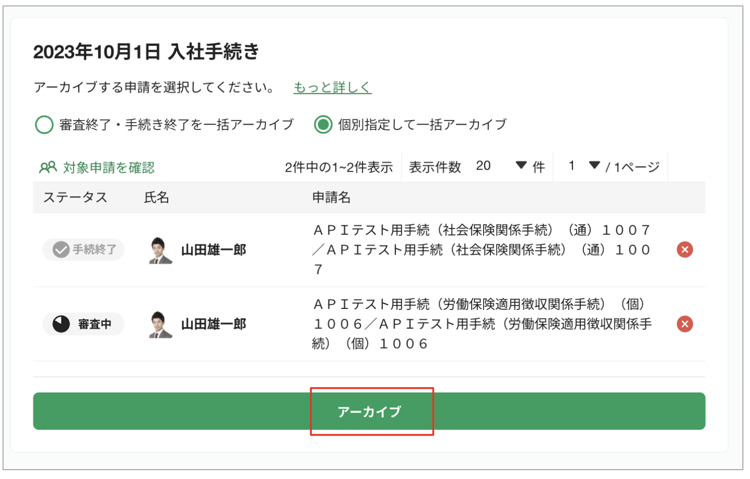Click the avatar in the 手続終了 row
The width and height of the screenshot is (750, 479).
pos(160,250)
